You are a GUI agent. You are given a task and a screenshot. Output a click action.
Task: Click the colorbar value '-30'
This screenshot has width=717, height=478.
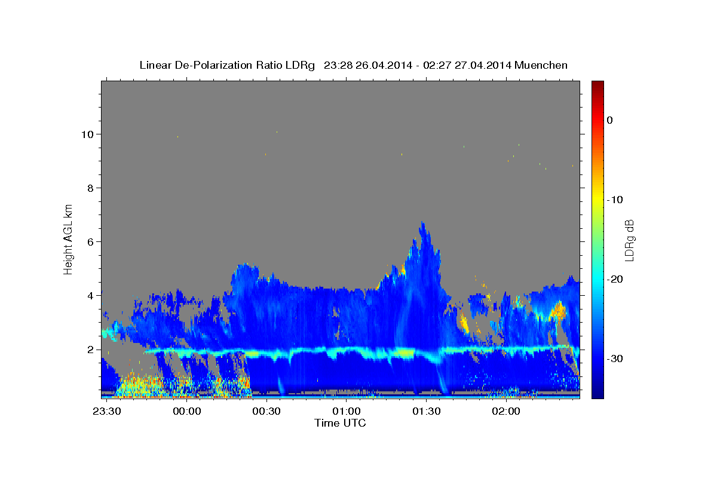(615, 358)
